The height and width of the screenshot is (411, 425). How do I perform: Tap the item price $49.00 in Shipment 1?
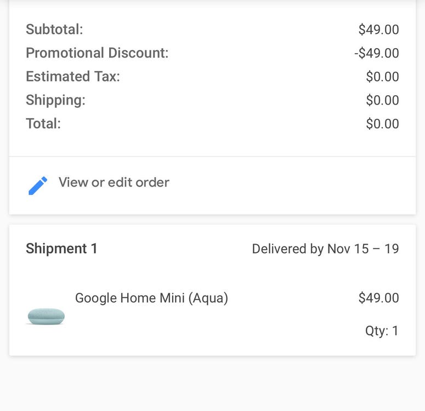pos(378,298)
